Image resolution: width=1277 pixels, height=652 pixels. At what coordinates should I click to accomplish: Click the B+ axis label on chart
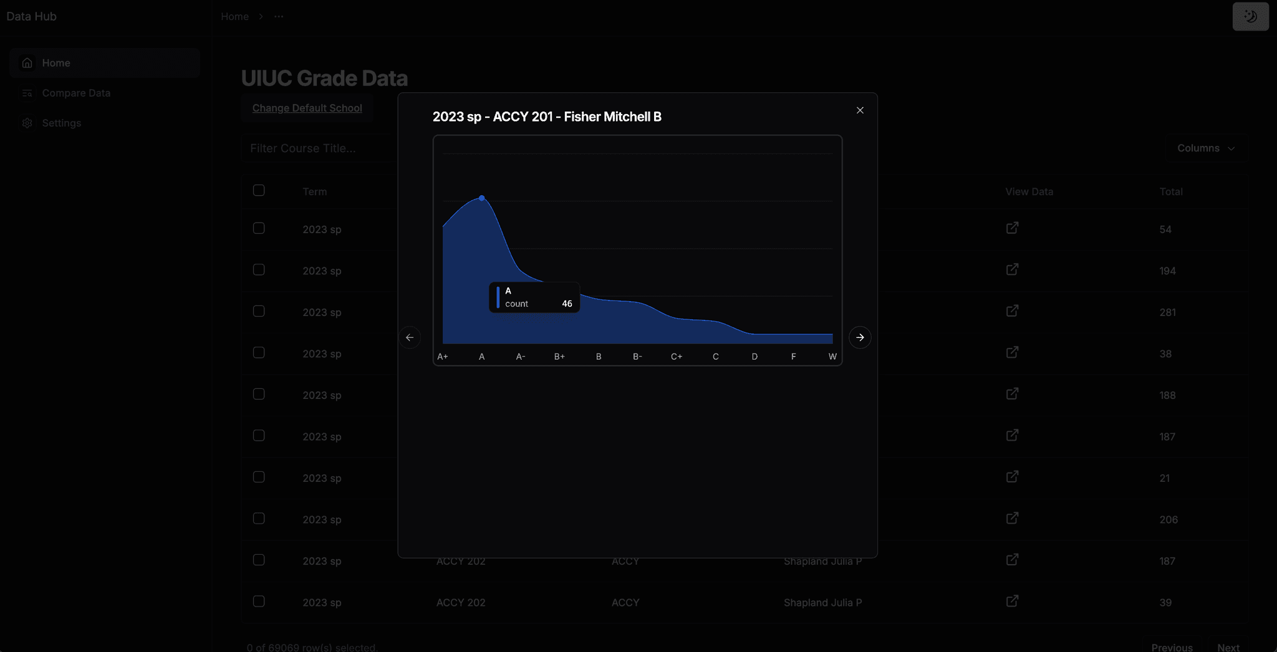point(559,357)
